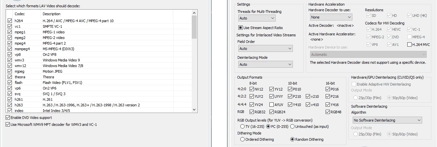
Task: Uncheck the h264 codec checkbox
Action: [x=10, y=21]
